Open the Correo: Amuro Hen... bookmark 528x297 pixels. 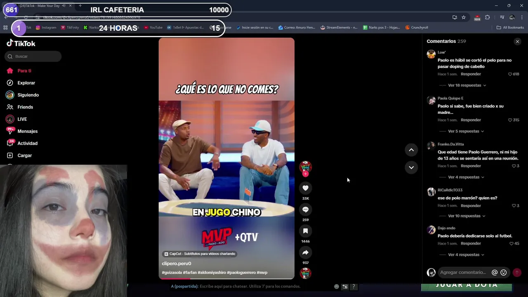coord(297,28)
